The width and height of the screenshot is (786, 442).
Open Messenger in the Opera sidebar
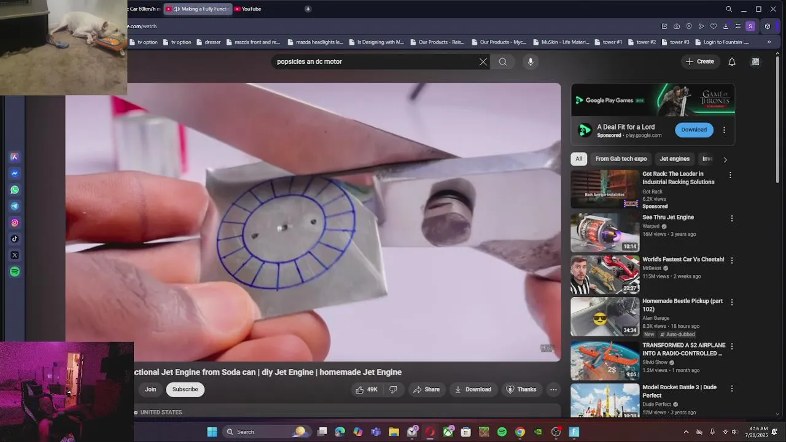pyautogui.click(x=15, y=174)
